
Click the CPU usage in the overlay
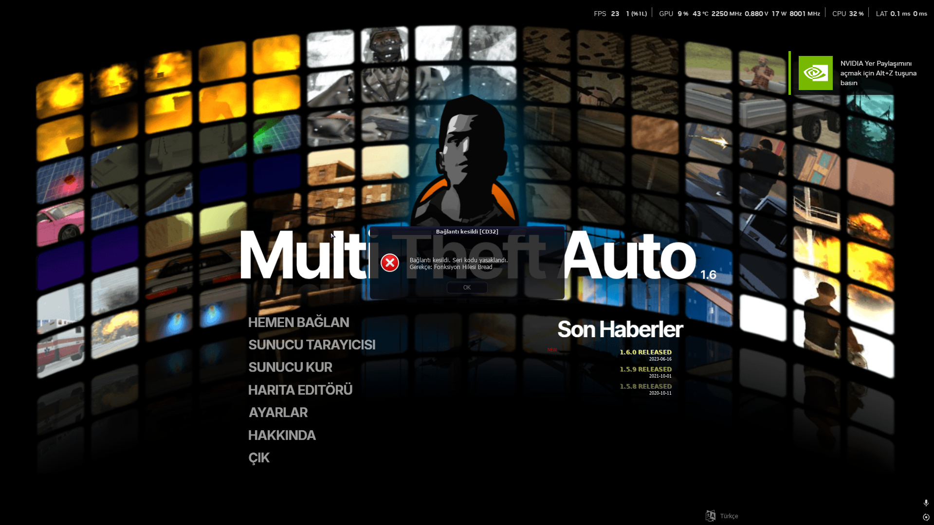coord(848,14)
